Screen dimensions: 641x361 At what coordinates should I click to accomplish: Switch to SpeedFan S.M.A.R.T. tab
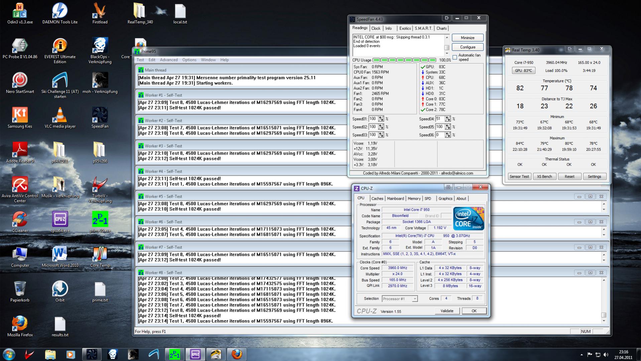coord(423,28)
